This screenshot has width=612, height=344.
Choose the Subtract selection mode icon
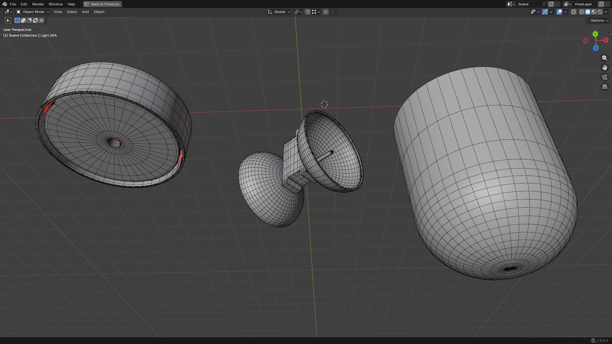pos(29,20)
